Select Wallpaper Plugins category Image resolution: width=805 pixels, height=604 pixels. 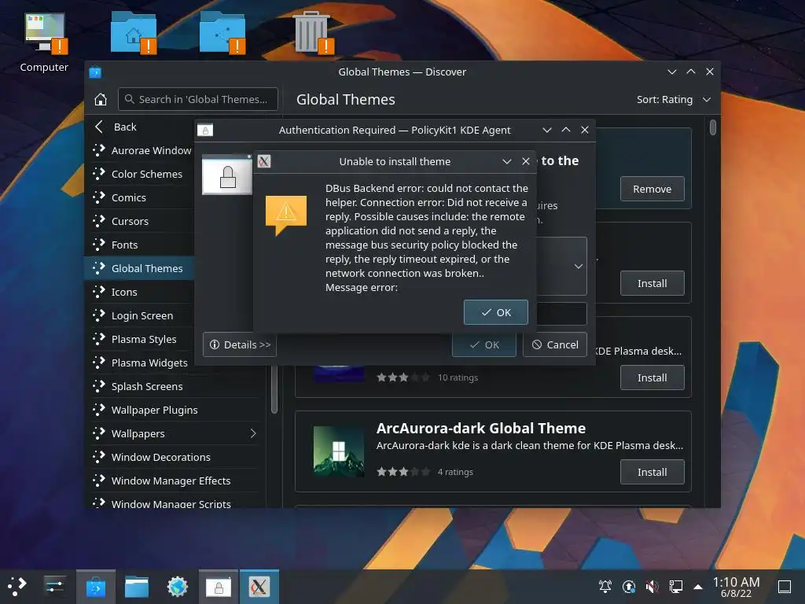click(175, 410)
